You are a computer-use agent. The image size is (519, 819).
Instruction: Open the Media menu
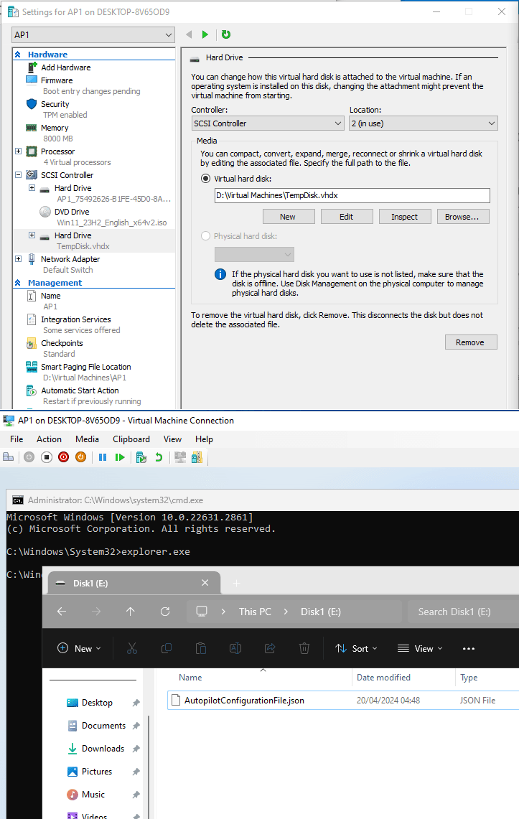click(87, 439)
